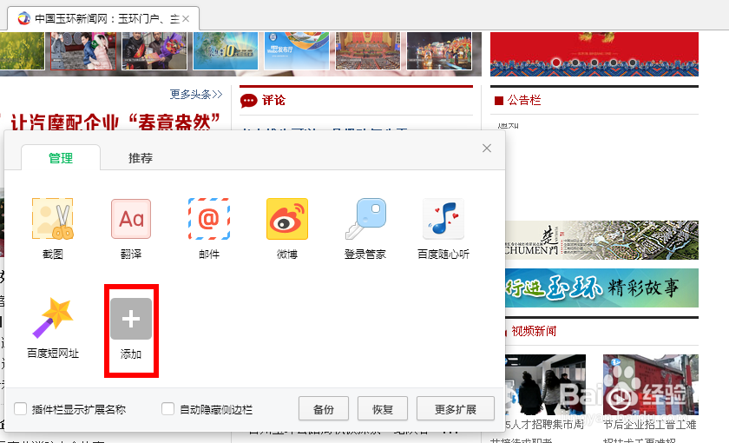The width and height of the screenshot is (729, 443).
Task: Open the 发布厅 blue thumbnail
Action: [297, 50]
